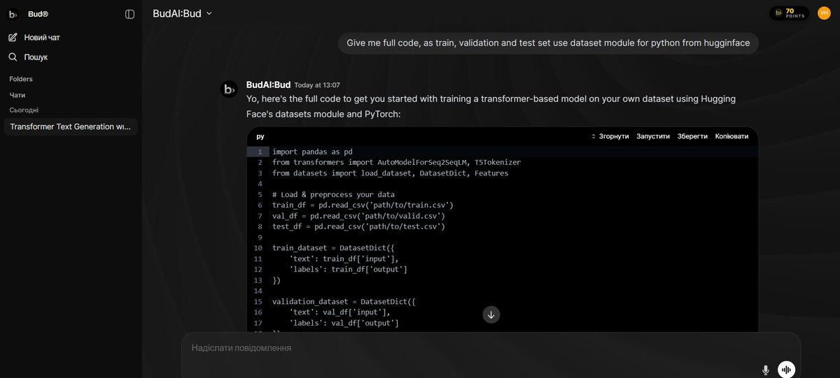Run the code with Запустити
840x378 pixels.
click(x=653, y=136)
